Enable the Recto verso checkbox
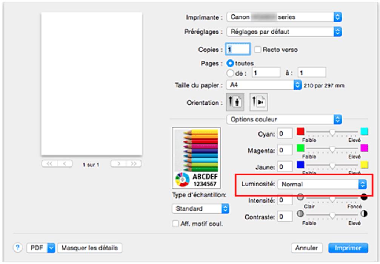Image resolution: width=380 pixels, height=264 pixels. pyautogui.click(x=257, y=49)
